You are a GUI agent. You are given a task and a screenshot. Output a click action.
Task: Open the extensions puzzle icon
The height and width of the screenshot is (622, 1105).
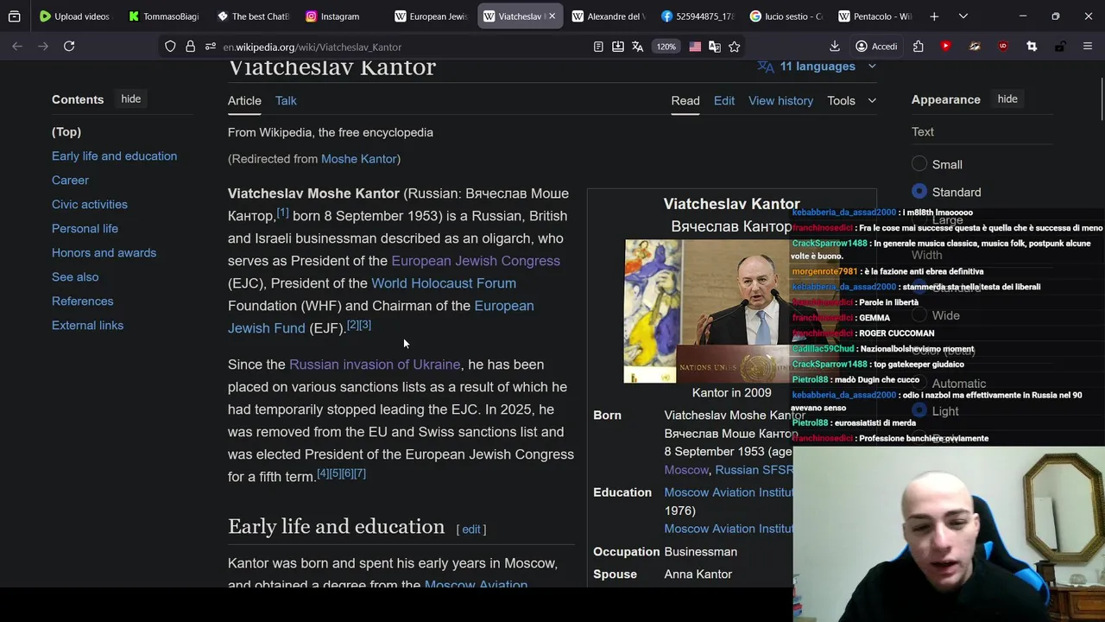(918, 47)
